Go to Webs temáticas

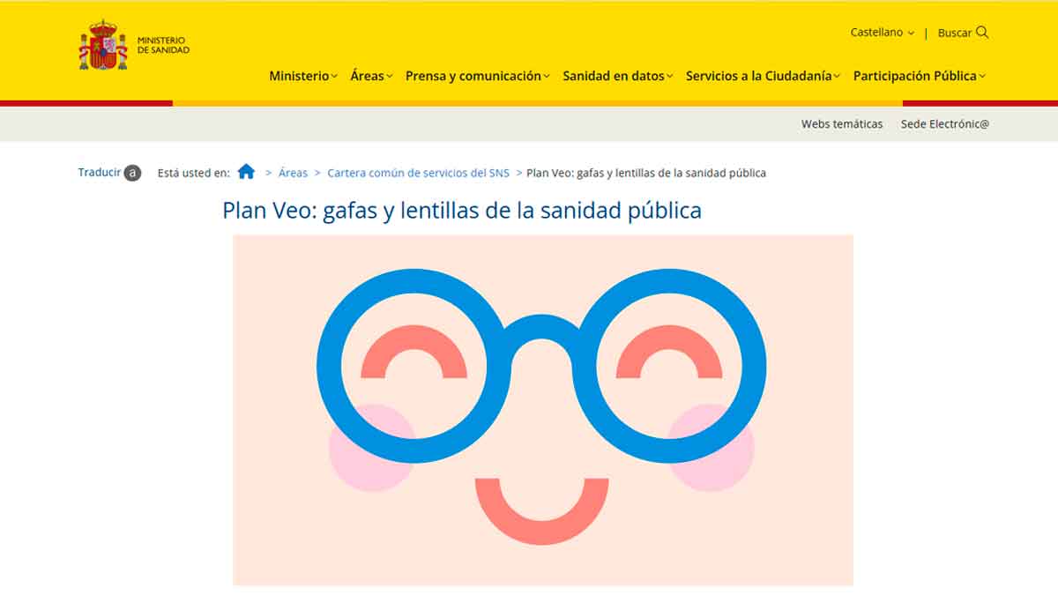[841, 124]
